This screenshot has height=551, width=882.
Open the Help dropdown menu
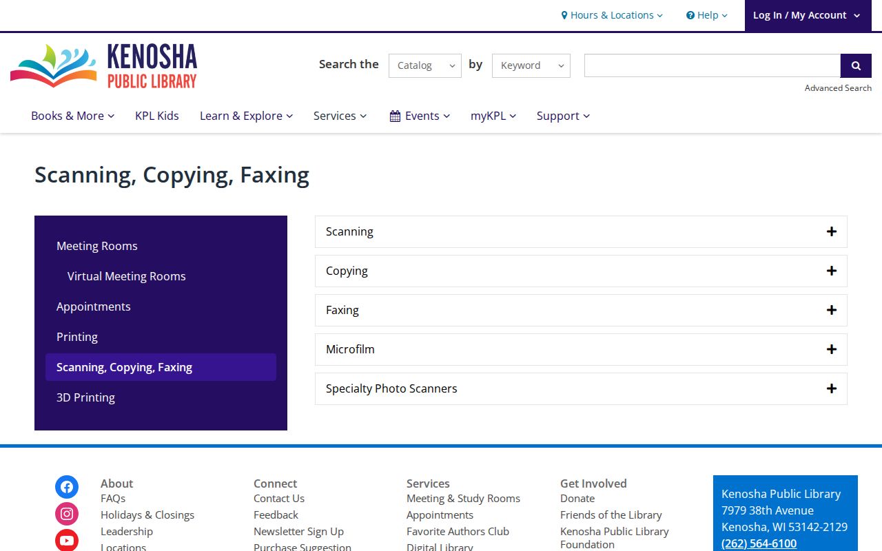pos(707,15)
